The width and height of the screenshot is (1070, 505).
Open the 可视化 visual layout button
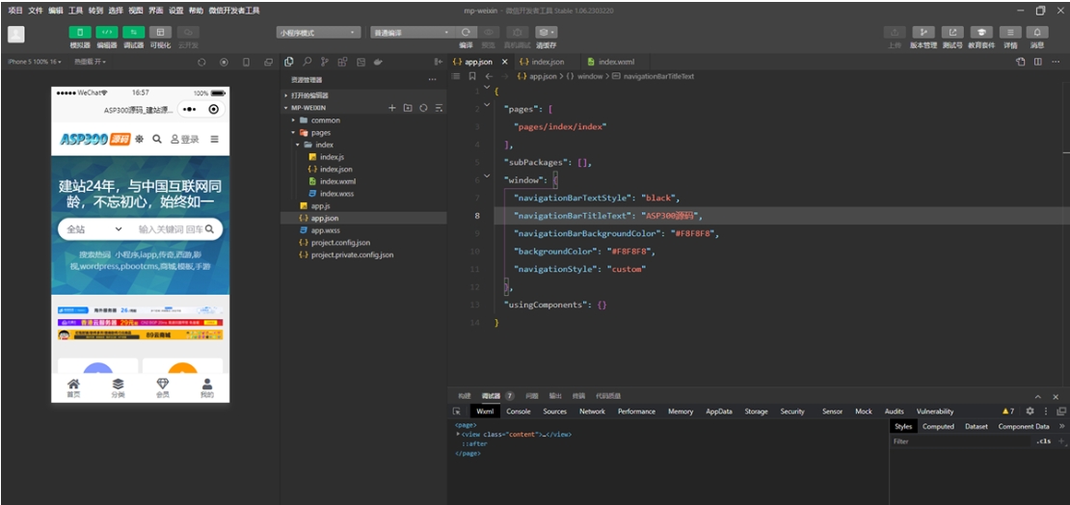(x=160, y=32)
